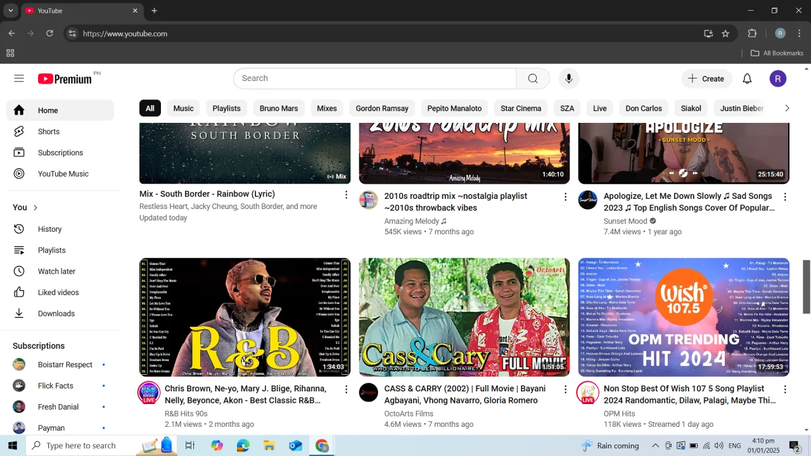
Task: Start voice search with microphone icon
Action: (569, 79)
